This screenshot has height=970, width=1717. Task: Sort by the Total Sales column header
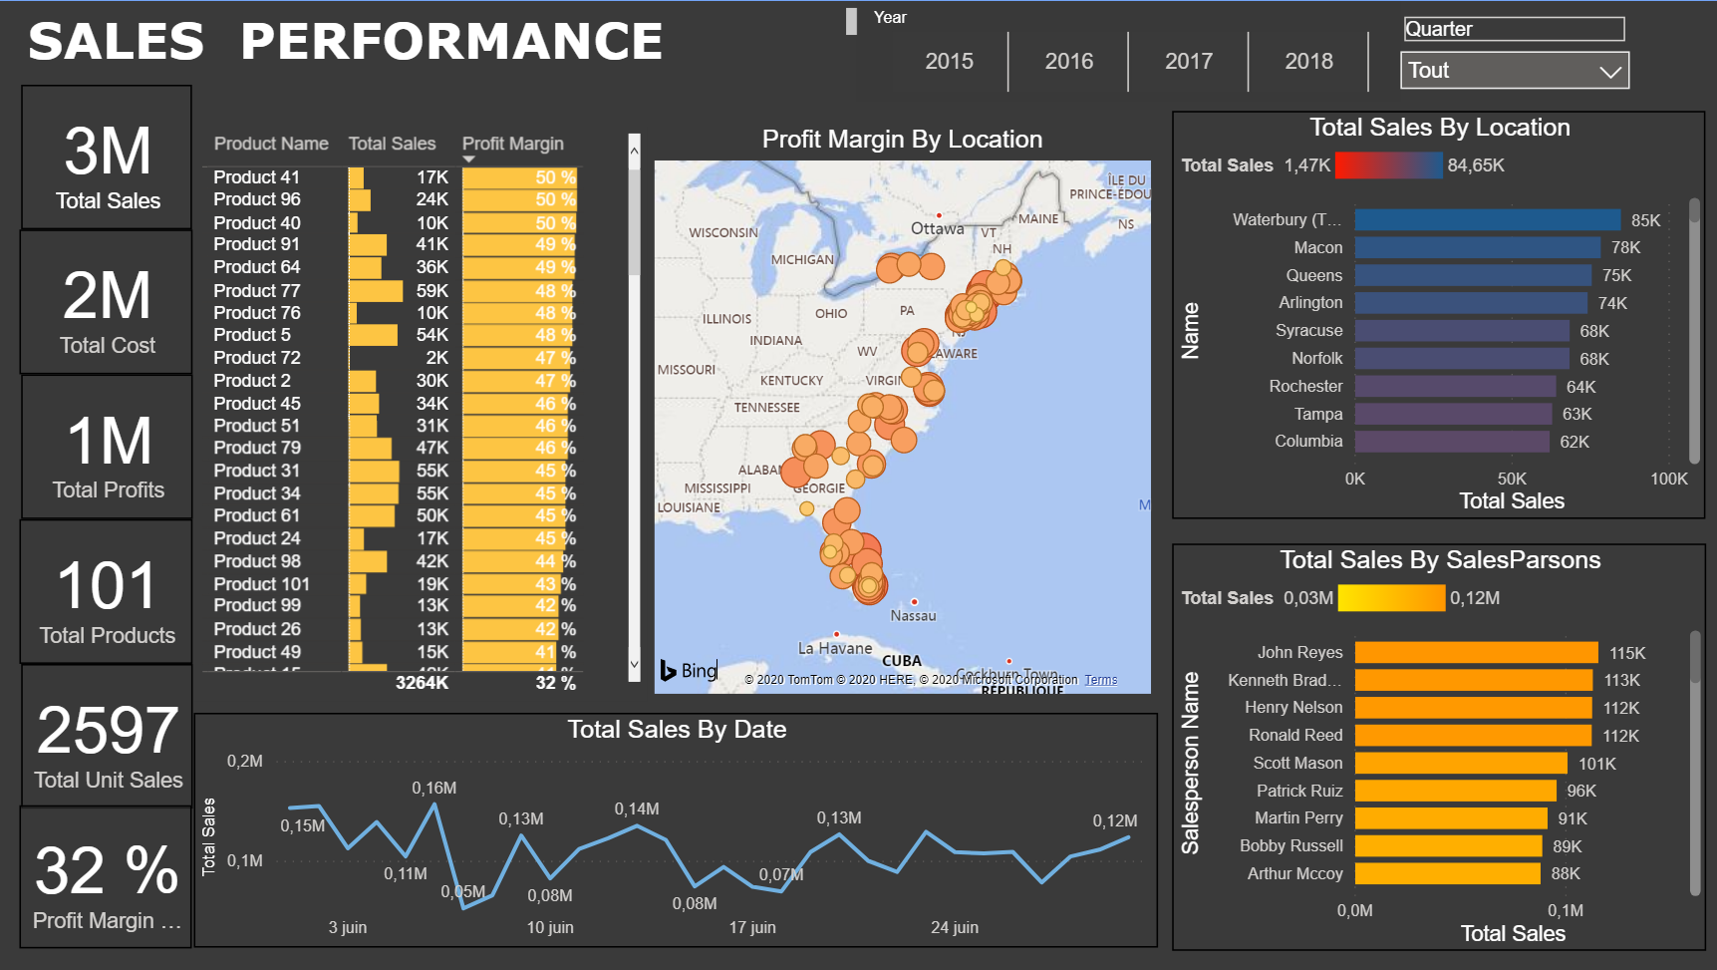coord(392,143)
